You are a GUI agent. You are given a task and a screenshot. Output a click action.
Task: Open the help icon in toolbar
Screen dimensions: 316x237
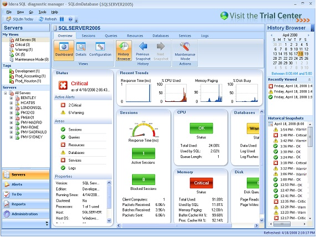pyautogui.click(x=70, y=19)
